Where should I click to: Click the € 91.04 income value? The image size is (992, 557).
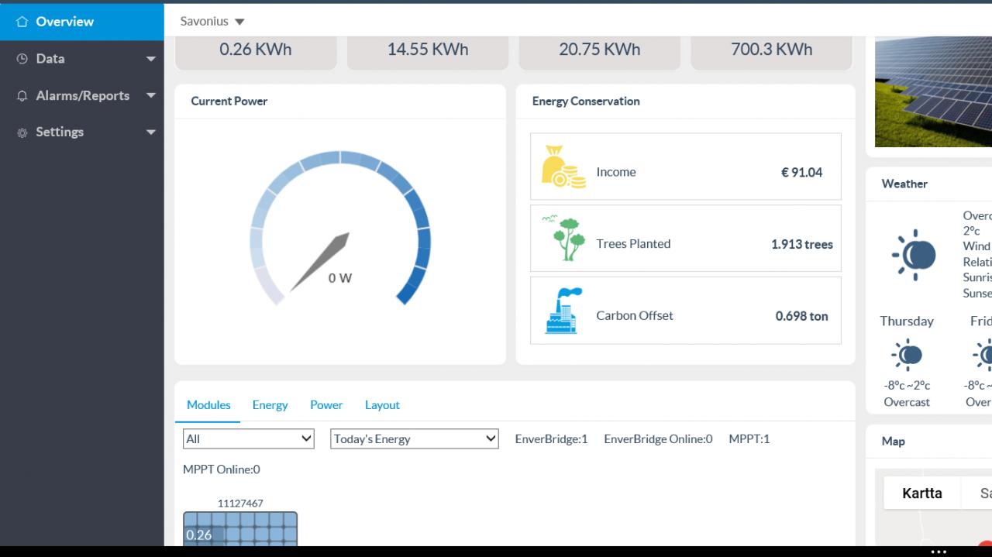801,172
